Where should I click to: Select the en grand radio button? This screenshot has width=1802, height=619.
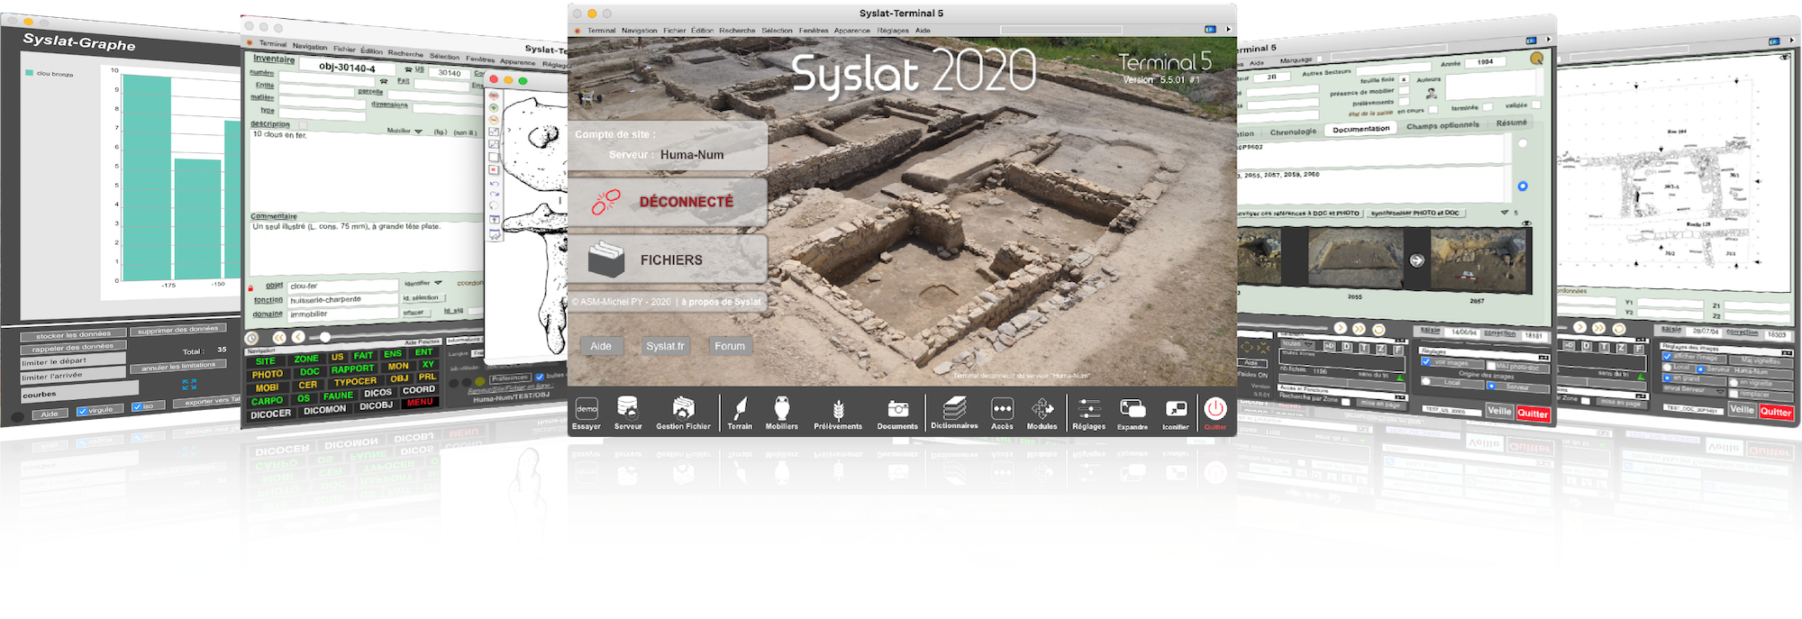click(1668, 378)
